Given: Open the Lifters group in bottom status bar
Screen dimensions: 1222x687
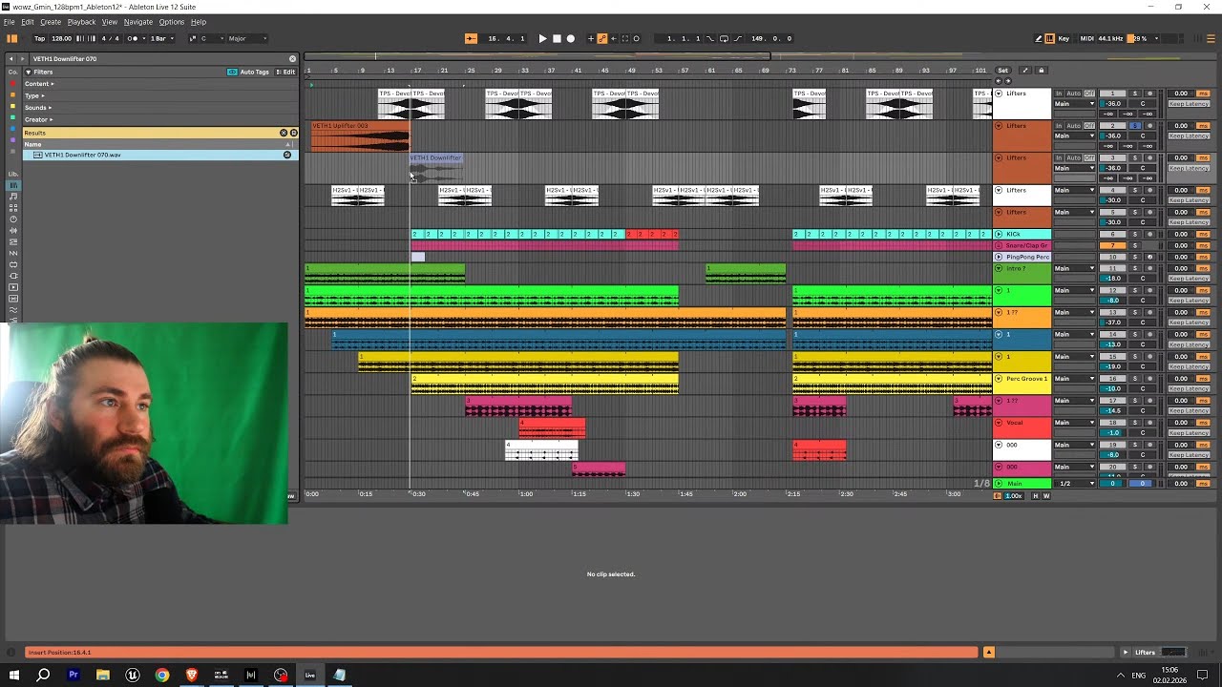Looking at the screenshot, I should pyautogui.click(x=1145, y=653).
